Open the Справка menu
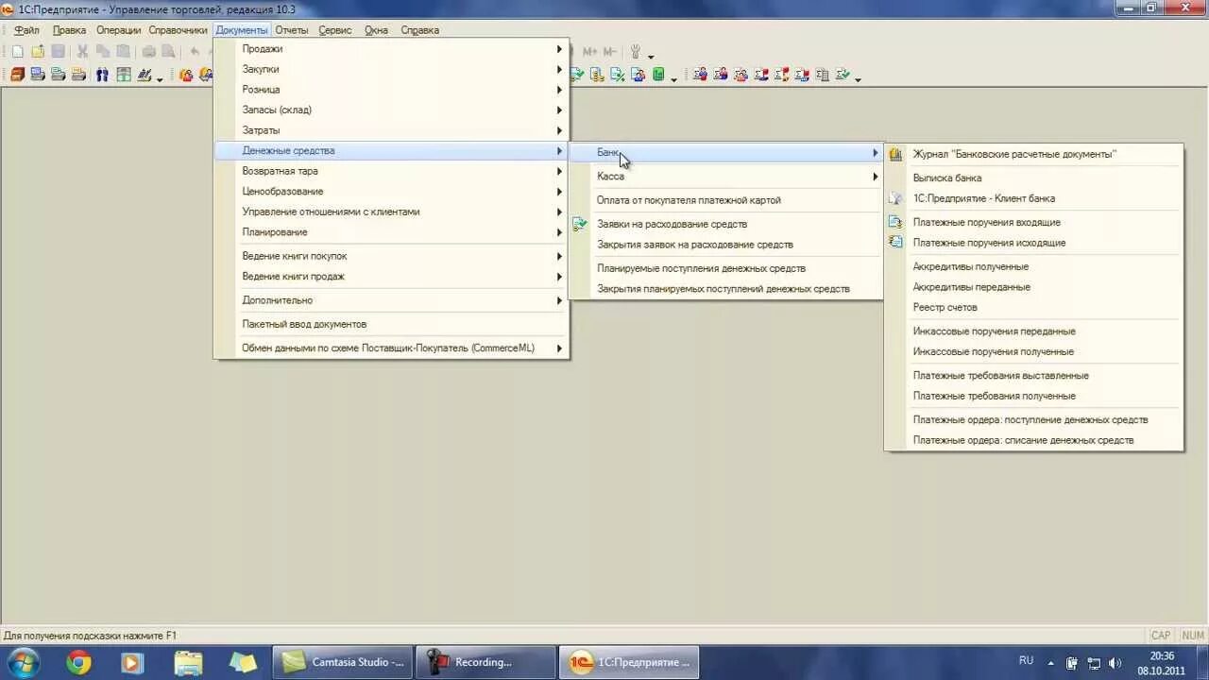 pos(419,30)
